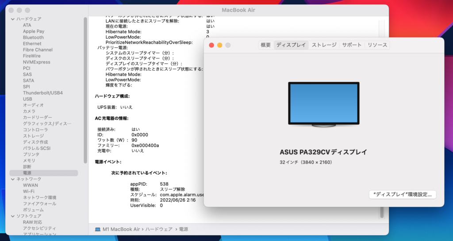Minimize the display info window

point(219,45)
